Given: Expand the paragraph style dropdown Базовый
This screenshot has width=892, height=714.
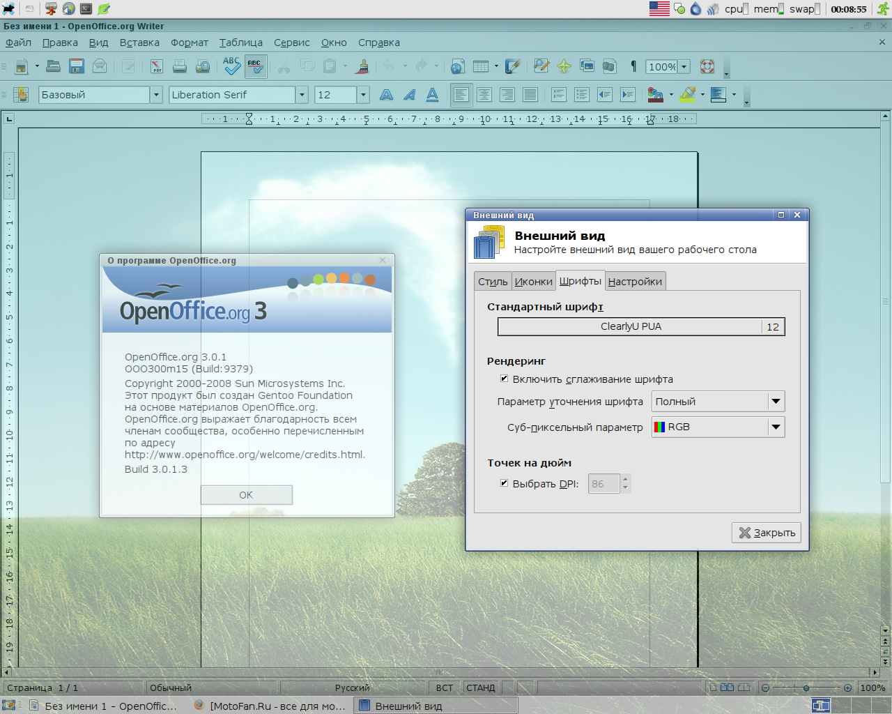Looking at the screenshot, I should (x=156, y=95).
